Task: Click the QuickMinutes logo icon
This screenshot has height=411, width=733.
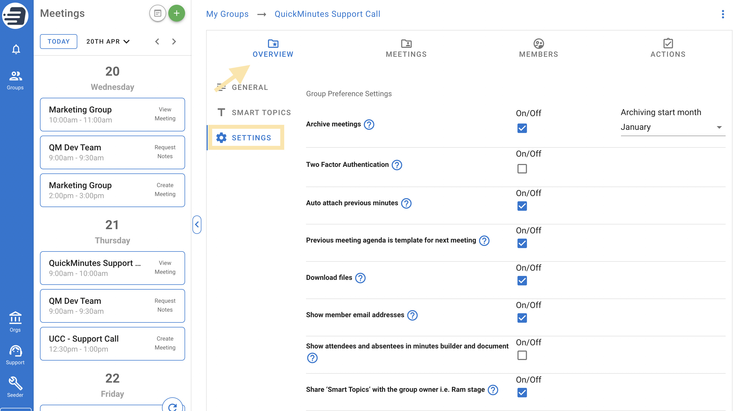Action: 15,15
